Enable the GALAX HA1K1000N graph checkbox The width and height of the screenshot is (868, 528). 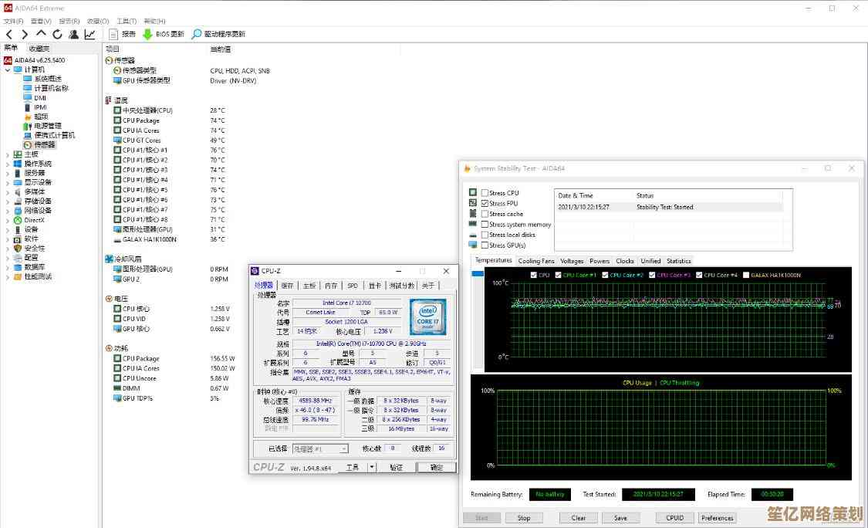745,275
